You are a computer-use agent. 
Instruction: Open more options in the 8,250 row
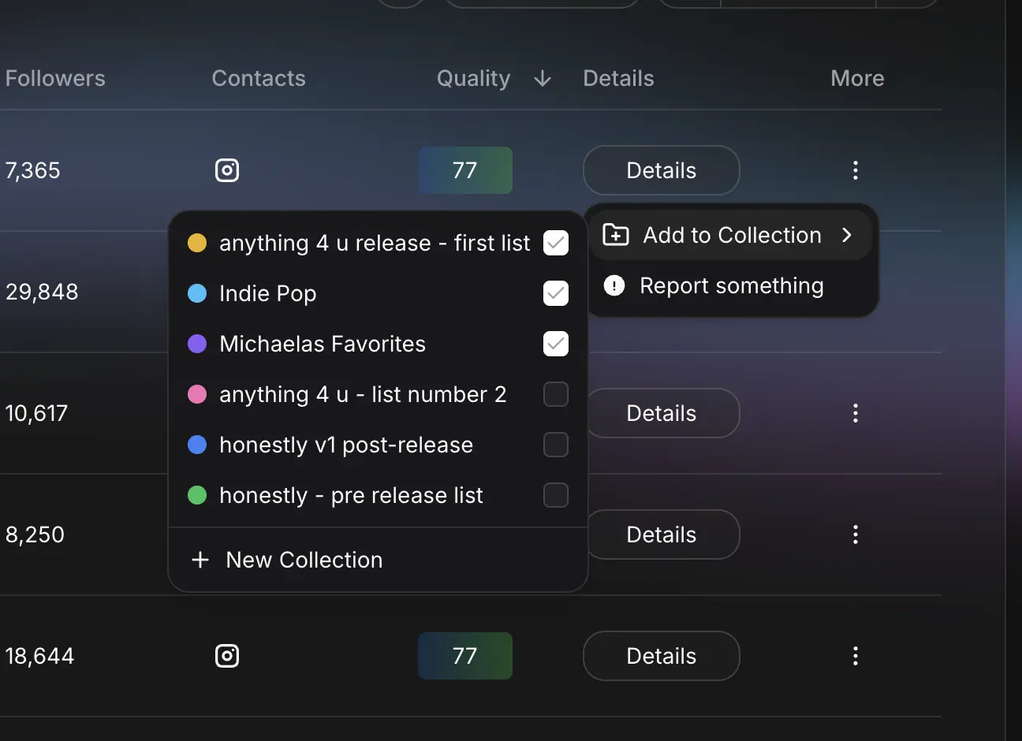point(856,534)
